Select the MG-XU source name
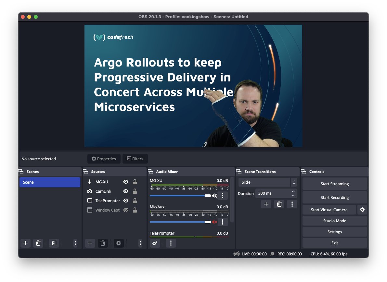The image size is (387, 282). pos(102,182)
